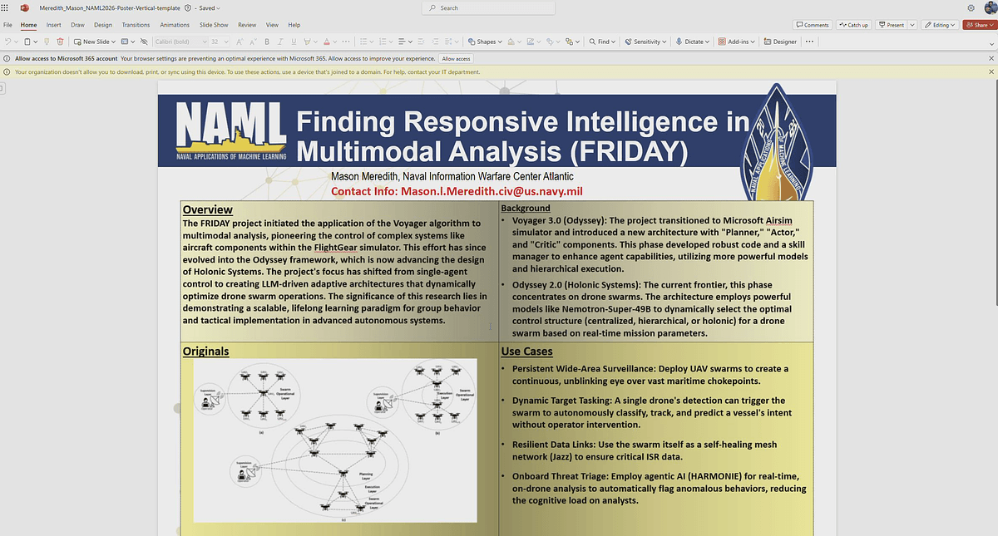Click the Increase Indent icon
This screenshot has height=536, width=998.
pos(435,41)
